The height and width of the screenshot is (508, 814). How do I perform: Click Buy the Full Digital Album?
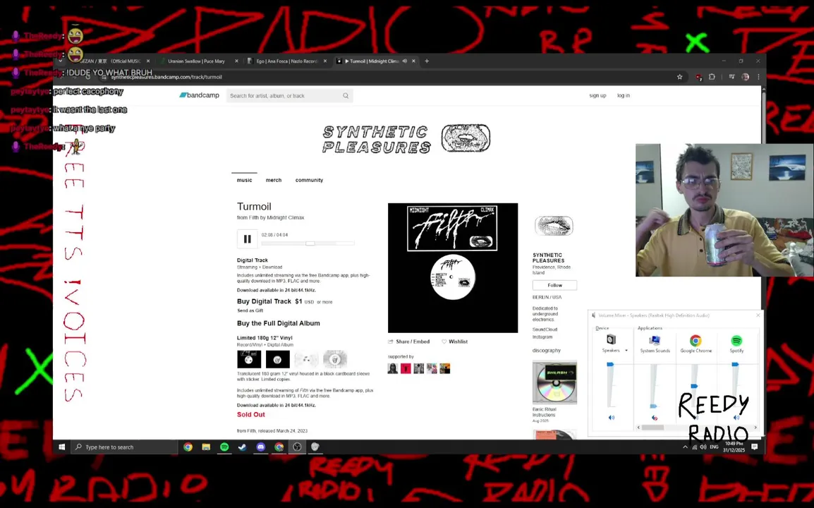click(278, 323)
